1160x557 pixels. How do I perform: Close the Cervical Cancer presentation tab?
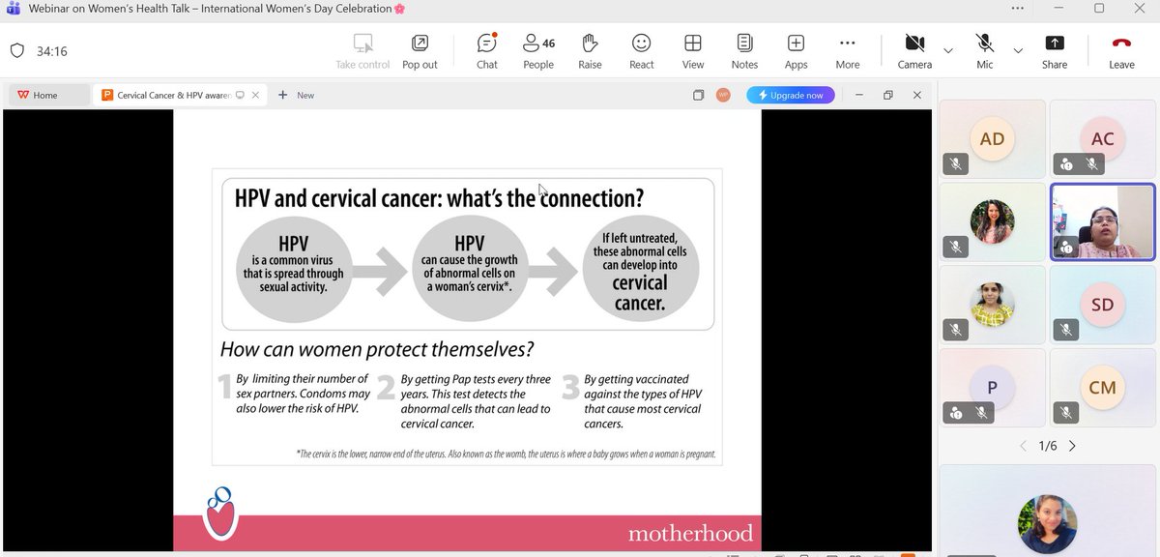point(256,95)
